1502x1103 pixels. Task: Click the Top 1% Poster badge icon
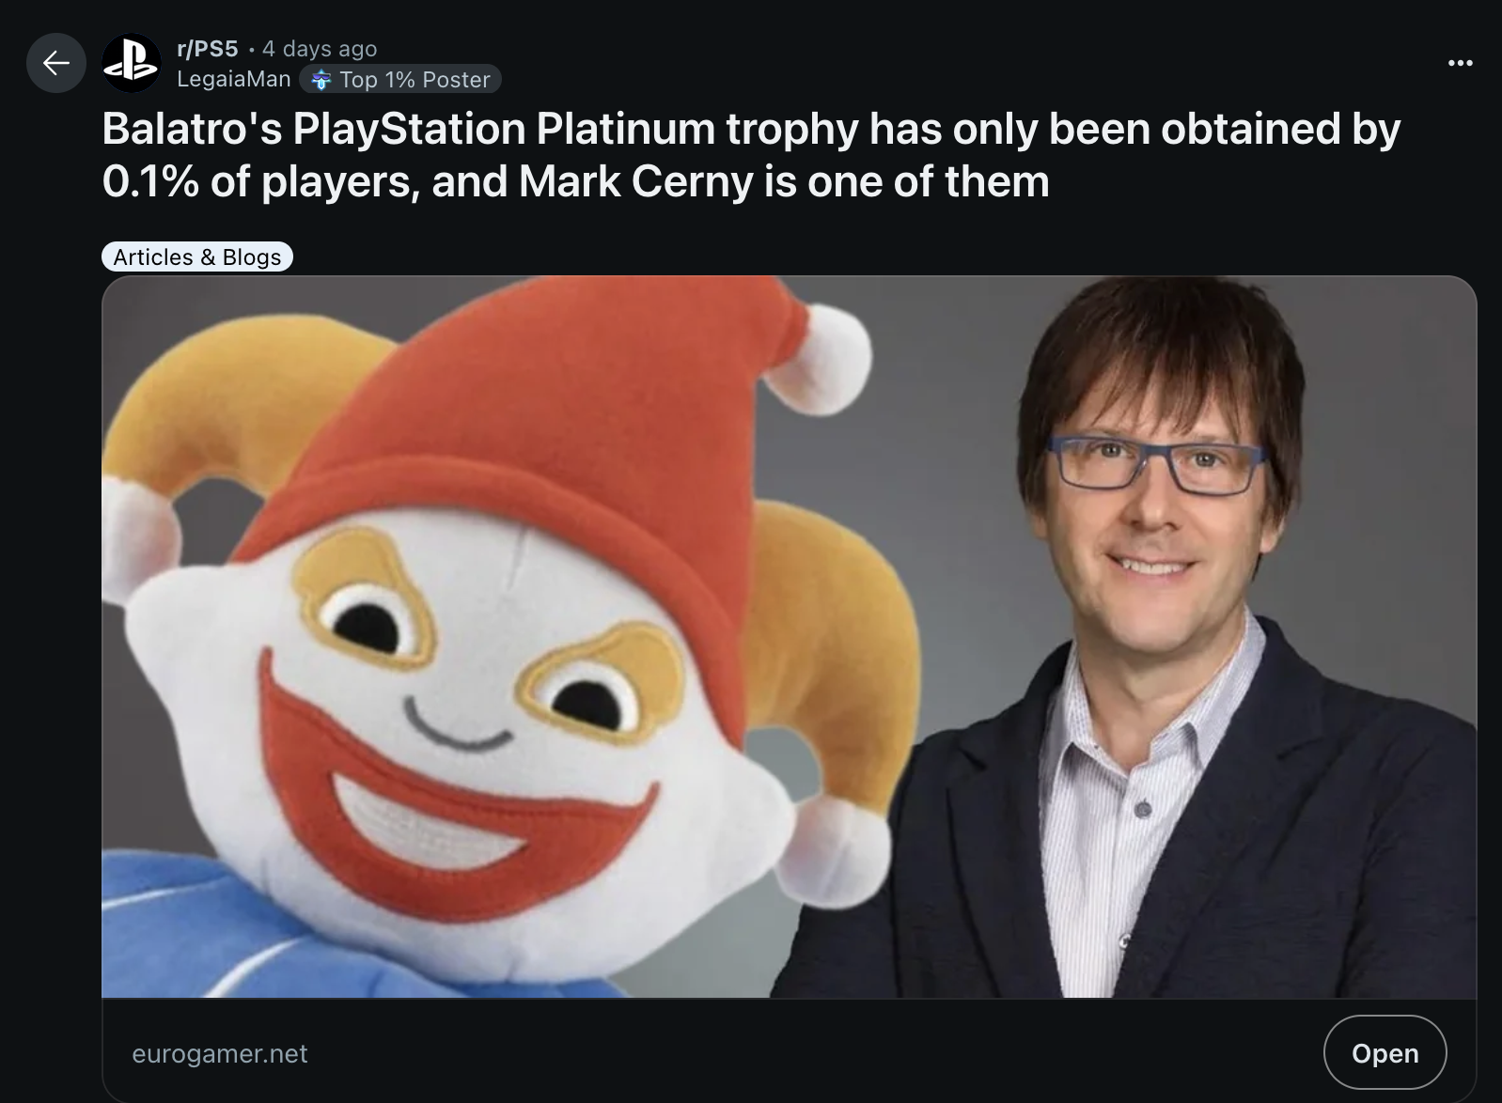[321, 80]
